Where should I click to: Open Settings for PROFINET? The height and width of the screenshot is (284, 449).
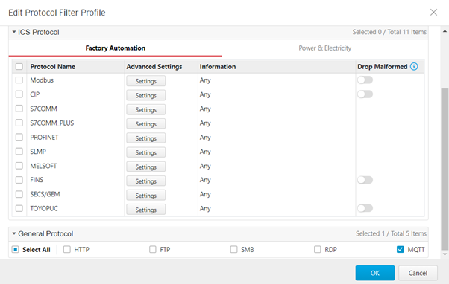pyautogui.click(x=145, y=138)
